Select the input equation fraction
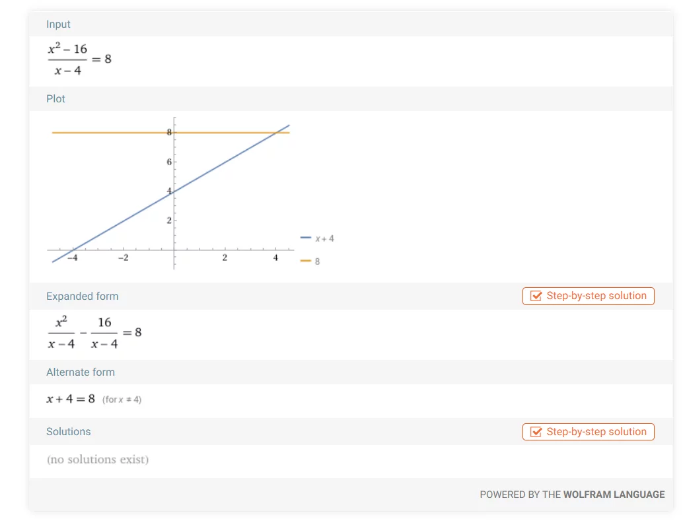The width and height of the screenshot is (683, 521). click(67, 59)
